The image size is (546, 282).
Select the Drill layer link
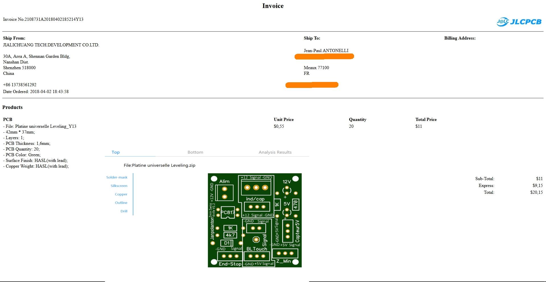[124, 211]
